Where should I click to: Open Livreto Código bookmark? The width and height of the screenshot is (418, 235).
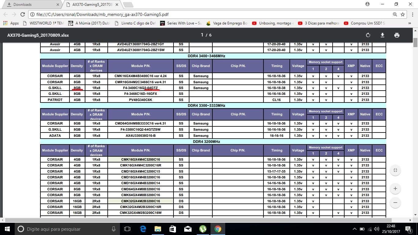pyautogui.click(x=135, y=23)
